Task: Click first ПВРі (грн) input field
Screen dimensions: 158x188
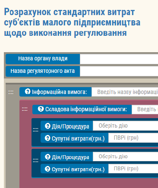Action: click(133, 138)
